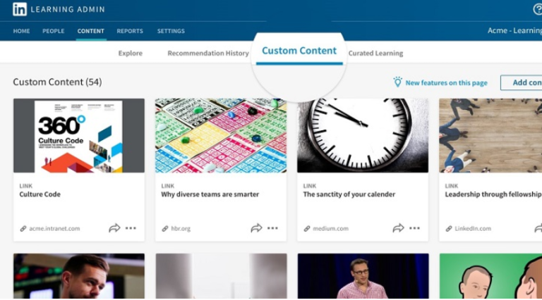Viewport: 542px width, 300px height.
Task: Click The sanctity of your calender title
Action: tap(349, 194)
